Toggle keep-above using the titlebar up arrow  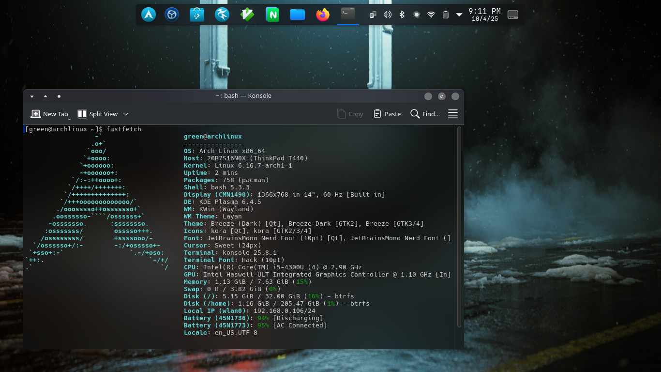[x=45, y=96]
